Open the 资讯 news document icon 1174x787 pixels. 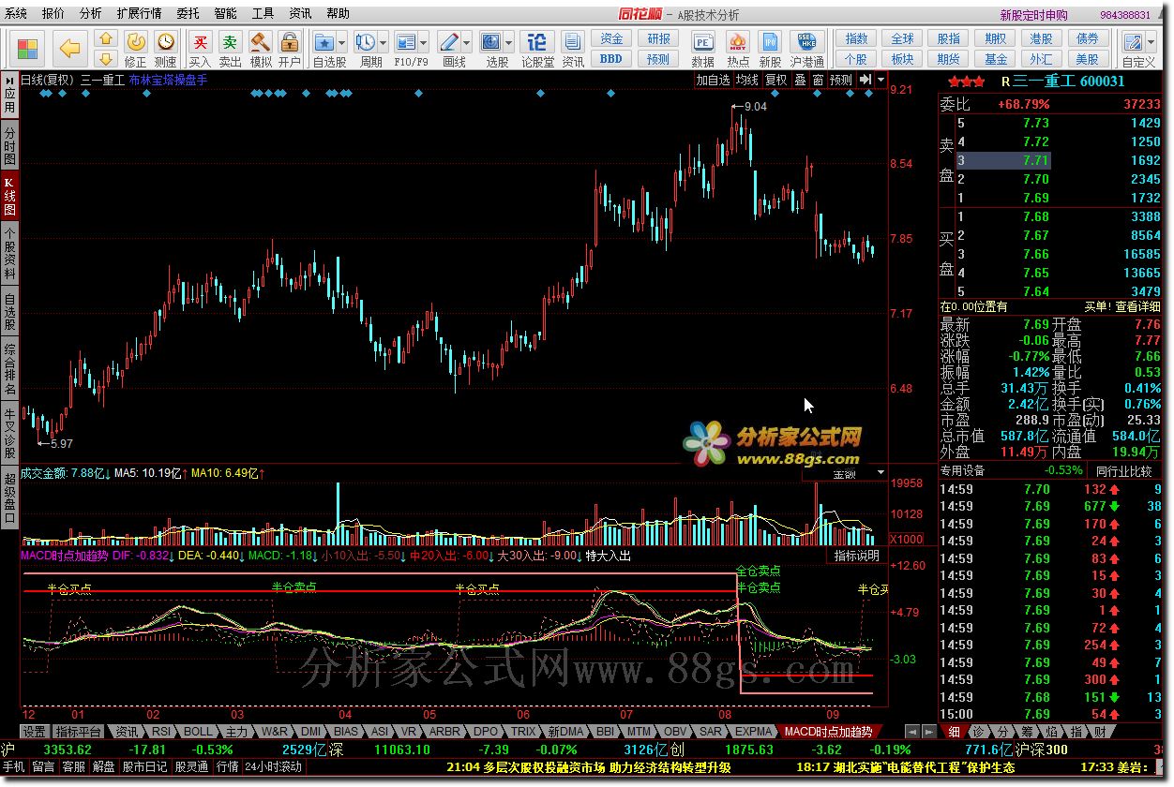coord(573,49)
